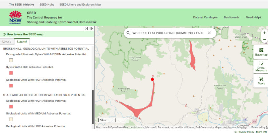Click Broken Hill Geological Units HIGH swatch
The height and width of the screenshot is (133, 268).
(11, 86)
